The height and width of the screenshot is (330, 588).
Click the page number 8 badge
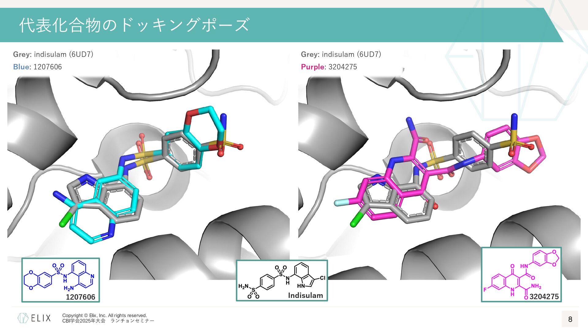click(x=570, y=319)
